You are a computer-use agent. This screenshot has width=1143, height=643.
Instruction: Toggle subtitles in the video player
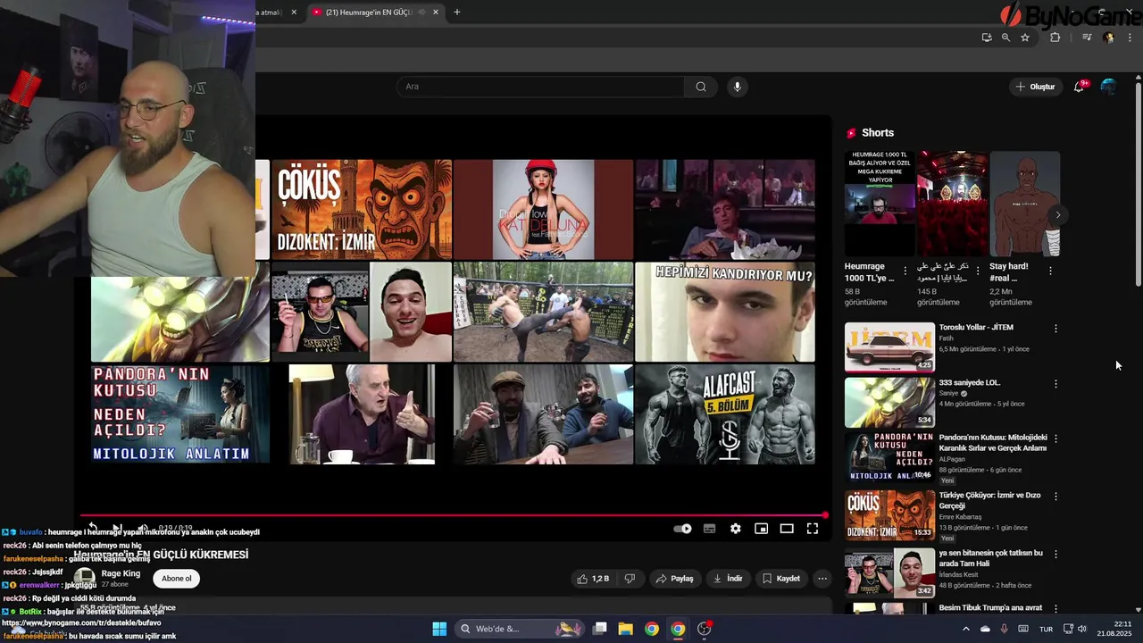[709, 529]
